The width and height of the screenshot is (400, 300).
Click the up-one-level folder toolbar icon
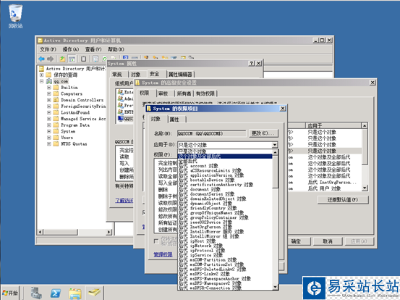tap(62, 59)
